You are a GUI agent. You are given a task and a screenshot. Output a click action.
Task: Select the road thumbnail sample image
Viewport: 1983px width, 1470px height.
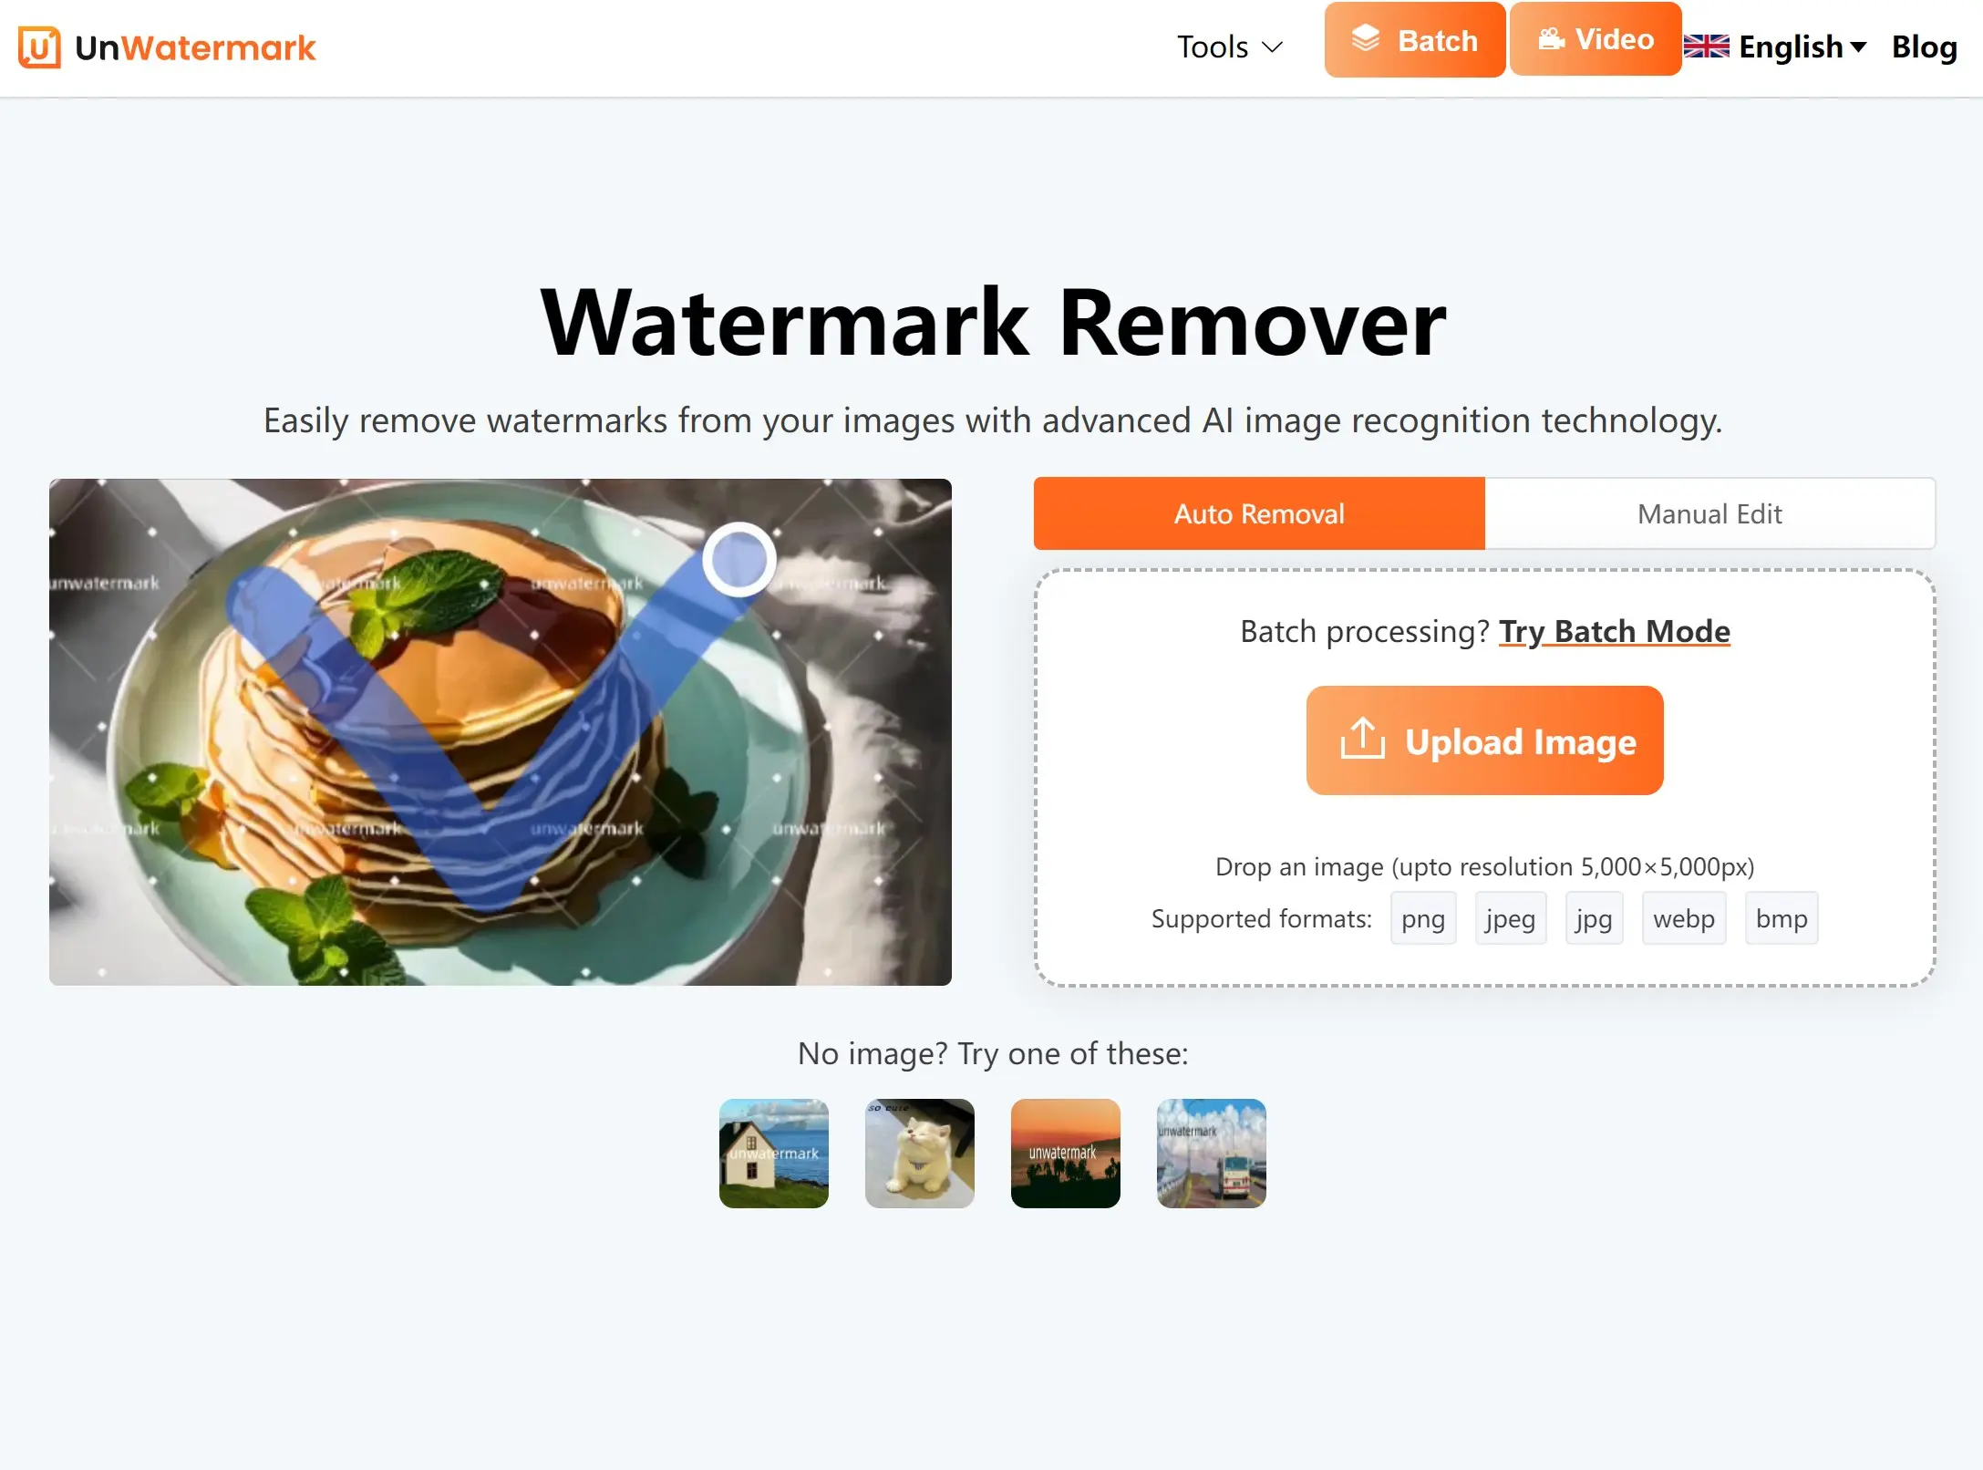(x=1210, y=1152)
